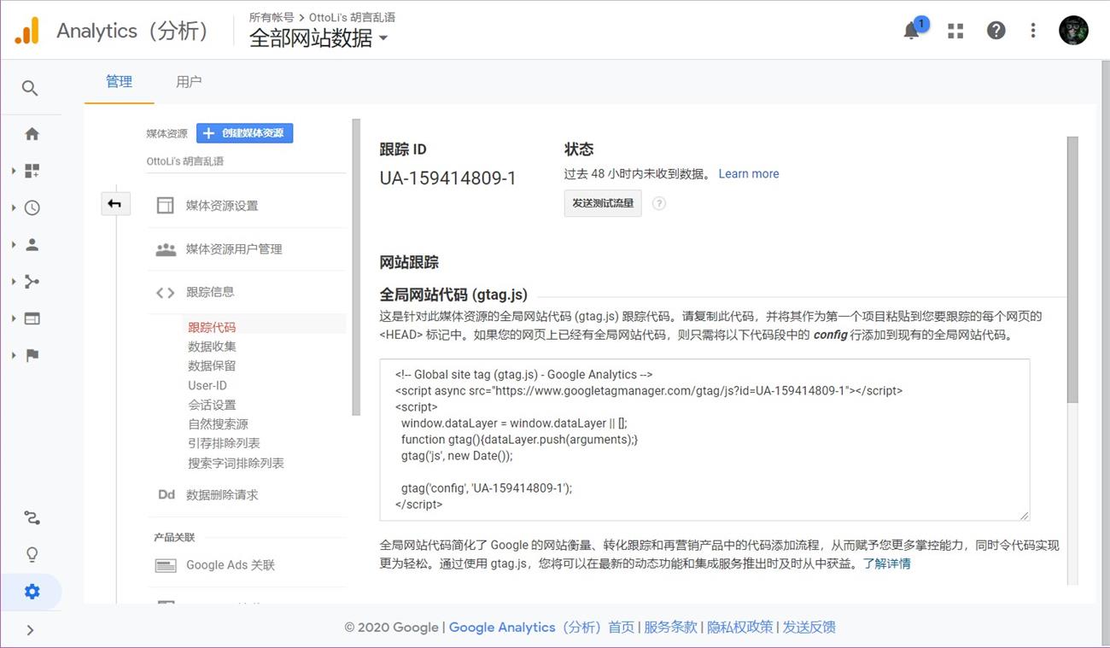Select 数据收集 submenu item
The image size is (1110, 648).
click(213, 347)
